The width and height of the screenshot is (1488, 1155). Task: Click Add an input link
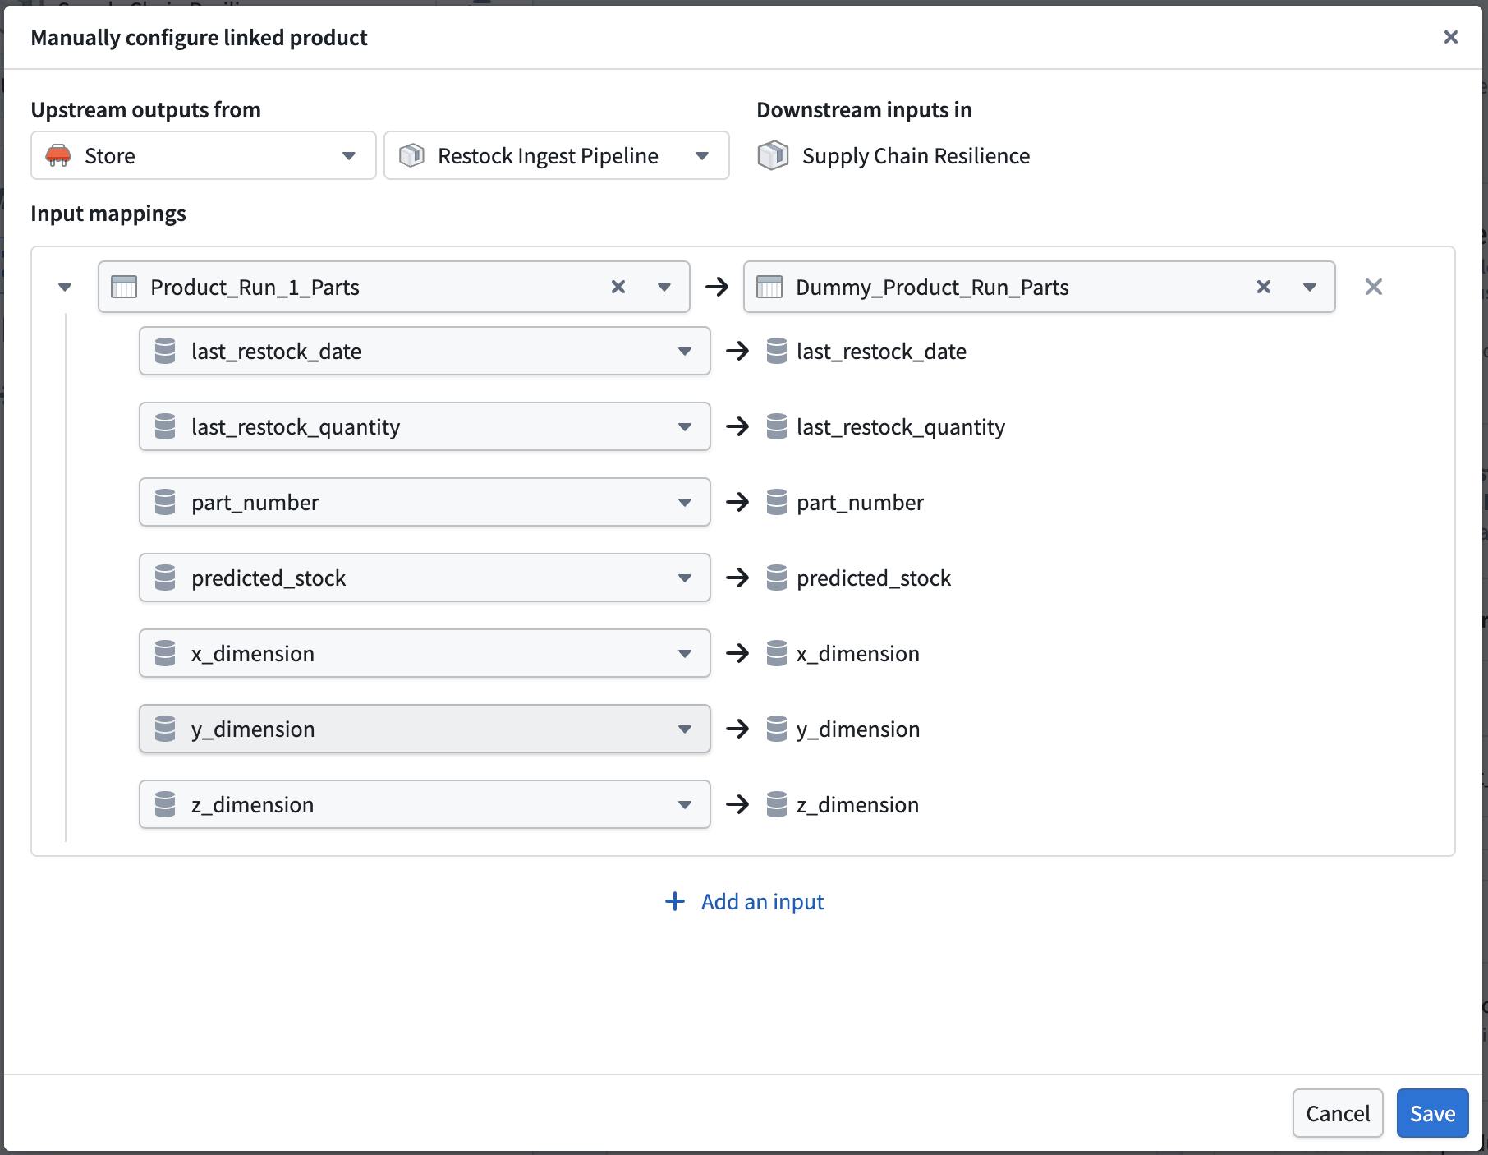coord(744,901)
